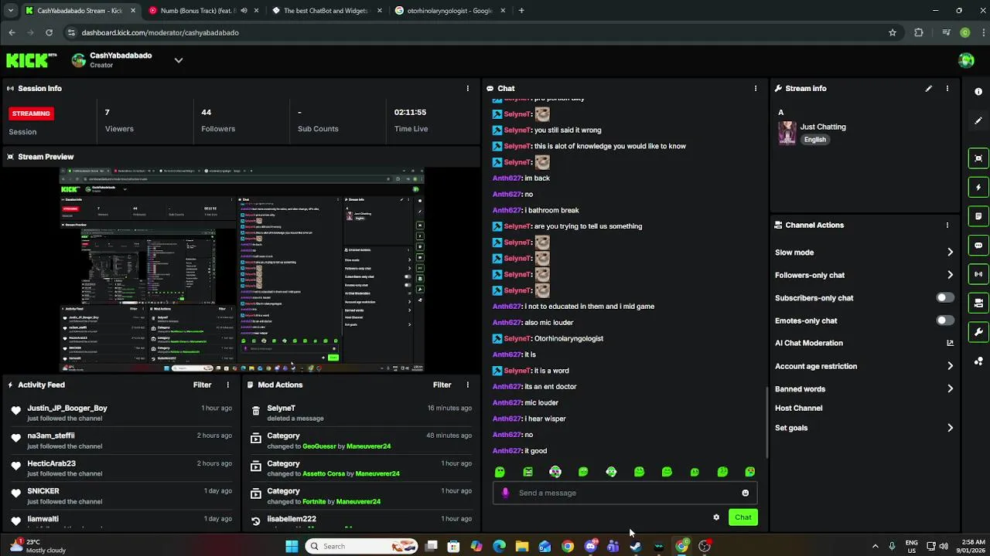The image size is (990, 556).
Task: Click the Stream Preview video thumbnail
Action: (x=242, y=270)
